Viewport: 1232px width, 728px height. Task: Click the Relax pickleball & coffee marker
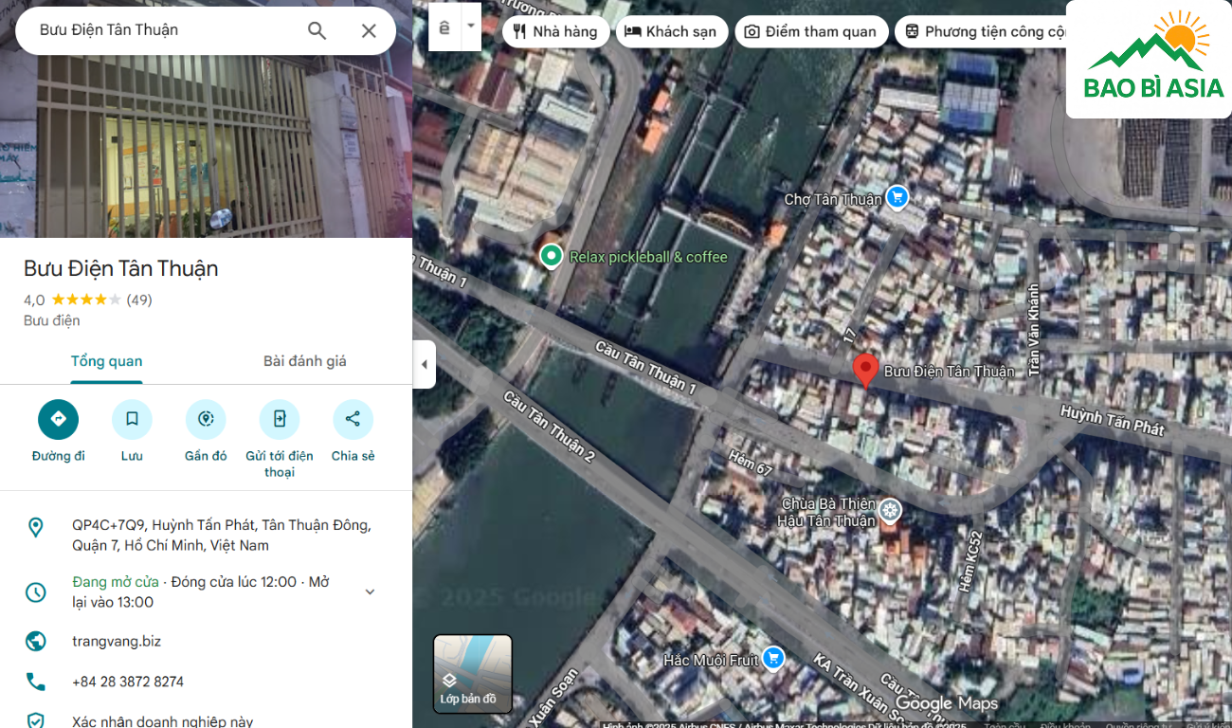tap(551, 256)
